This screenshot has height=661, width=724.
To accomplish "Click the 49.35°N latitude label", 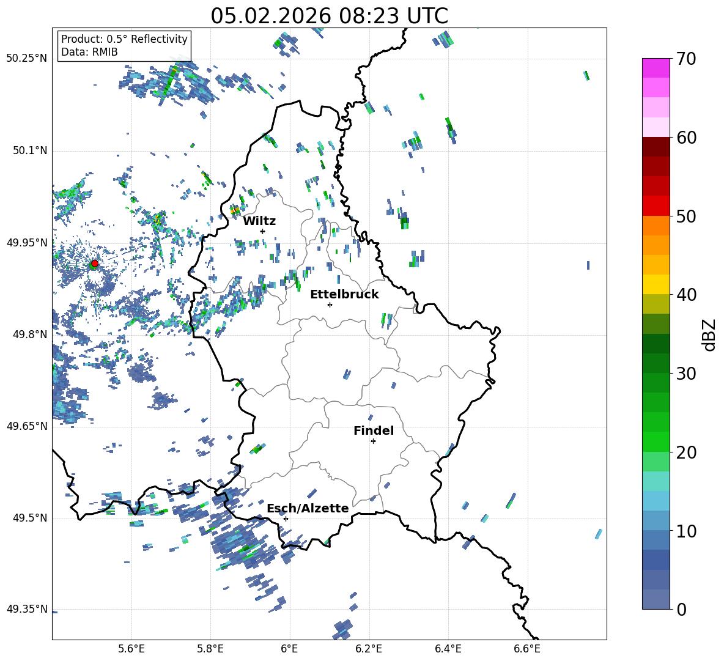I will coord(27,609).
